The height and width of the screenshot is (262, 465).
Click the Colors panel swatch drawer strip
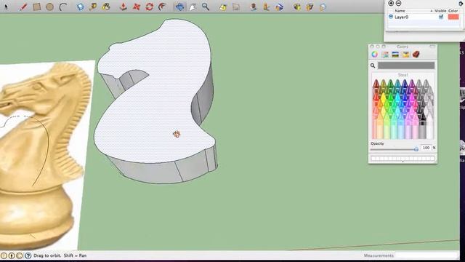click(x=403, y=159)
